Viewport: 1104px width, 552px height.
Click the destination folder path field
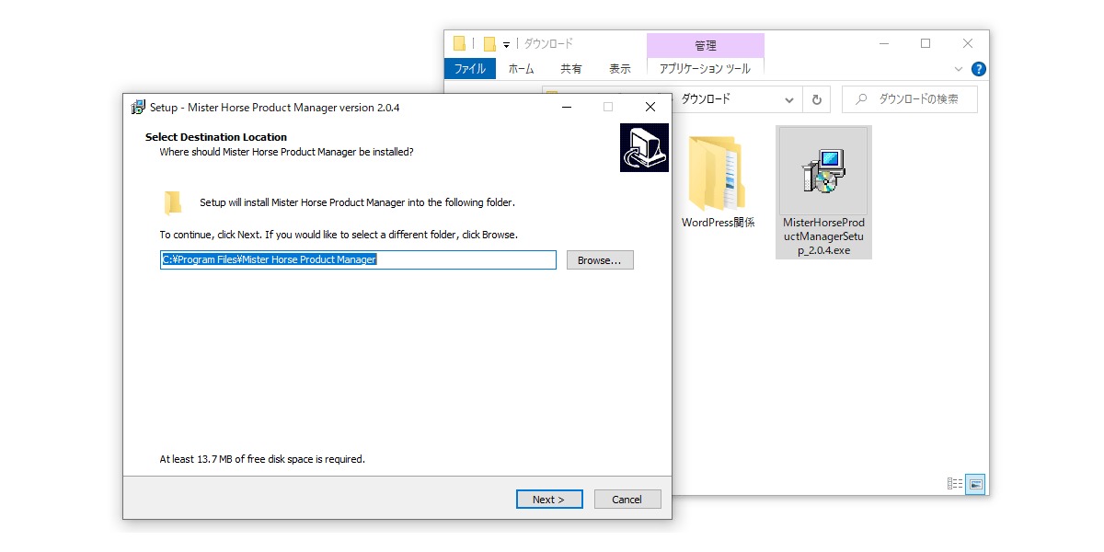coord(358,259)
